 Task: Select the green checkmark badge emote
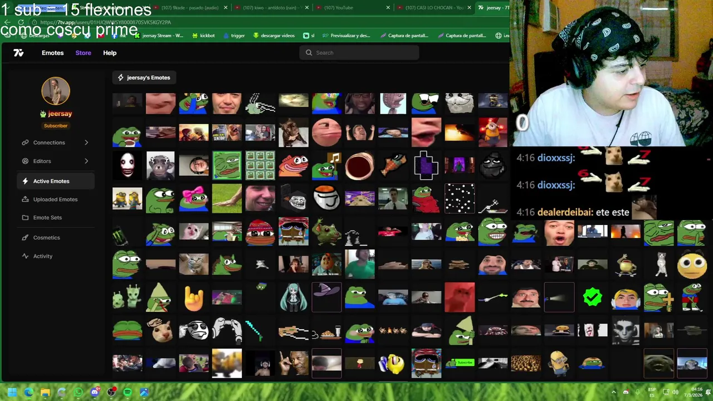[x=593, y=297]
